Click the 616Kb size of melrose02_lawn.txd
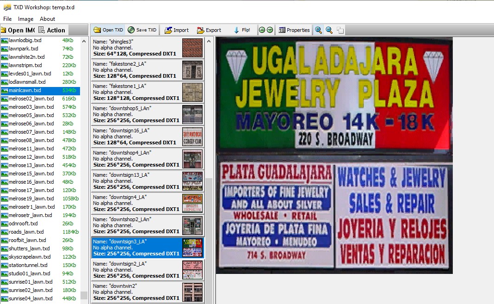The image size is (494, 304). pos(69,99)
